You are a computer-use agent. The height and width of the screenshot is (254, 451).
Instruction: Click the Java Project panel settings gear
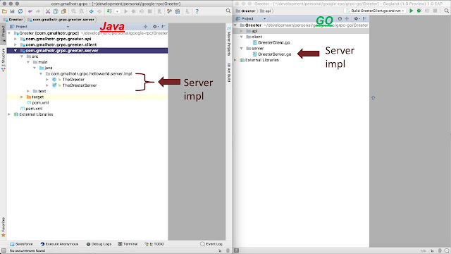(x=155, y=27)
